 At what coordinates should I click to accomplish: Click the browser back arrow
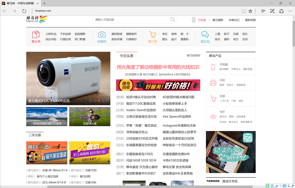coord(5,11)
